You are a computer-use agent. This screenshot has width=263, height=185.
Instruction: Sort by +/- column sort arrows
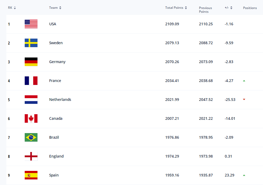[x=231, y=8]
